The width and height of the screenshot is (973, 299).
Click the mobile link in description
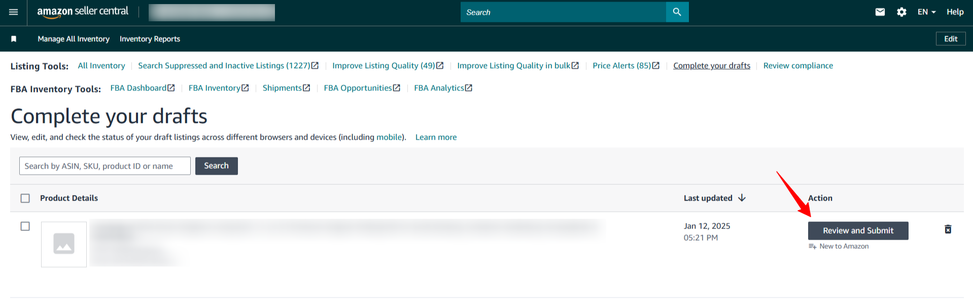coord(389,137)
